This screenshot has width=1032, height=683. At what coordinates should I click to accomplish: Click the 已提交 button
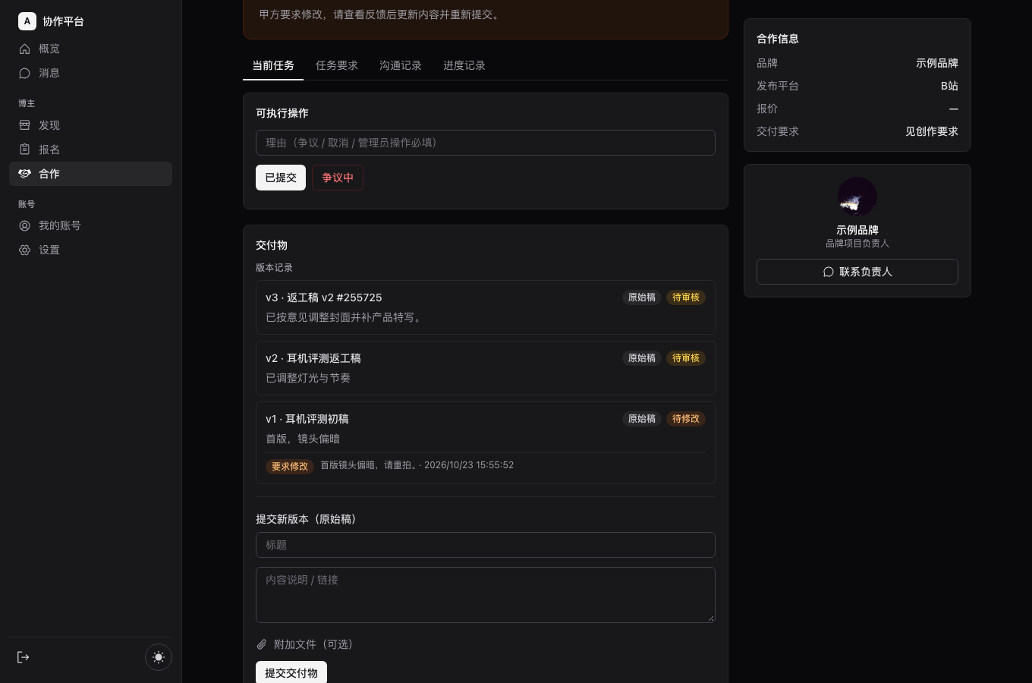click(x=281, y=178)
